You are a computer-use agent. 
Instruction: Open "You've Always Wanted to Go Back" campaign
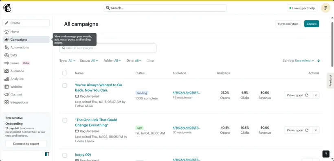[99, 87]
